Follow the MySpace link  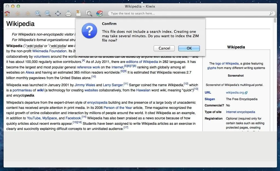(49, 118)
